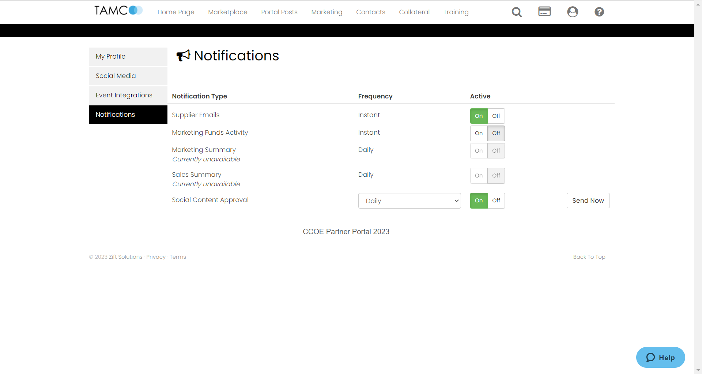This screenshot has height=374, width=702.
Task: Select Social Media in sidebar
Action: coord(128,76)
